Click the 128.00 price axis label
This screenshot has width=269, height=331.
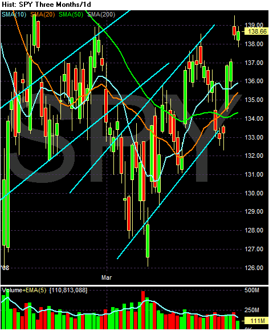click(254, 230)
